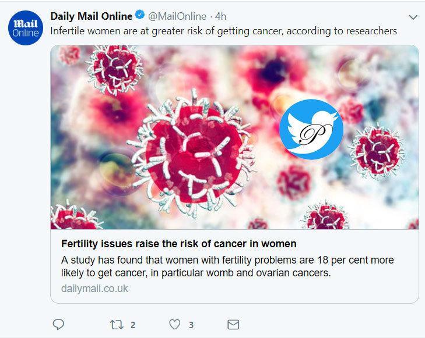Viewport: 425px width, 338px height.
Task: Click the like count of 3
Action: point(191,325)
